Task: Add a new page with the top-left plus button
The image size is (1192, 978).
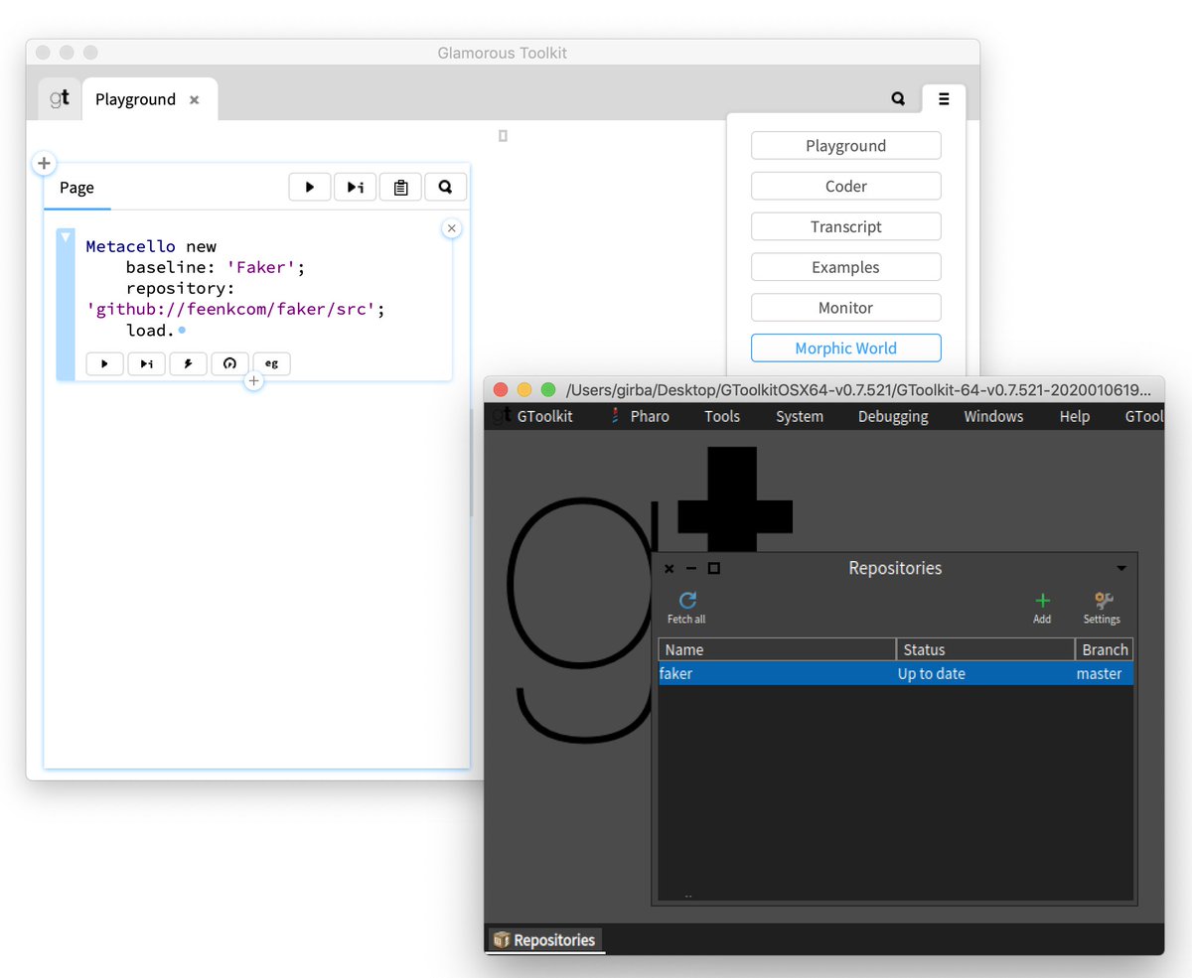Action: 44,163
